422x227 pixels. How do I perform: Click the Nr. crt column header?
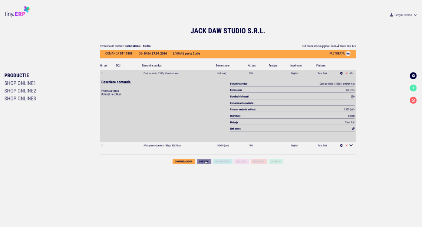[x=103, y=65]
